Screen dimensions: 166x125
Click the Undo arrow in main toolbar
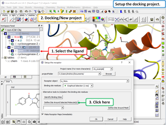[26, 11]
